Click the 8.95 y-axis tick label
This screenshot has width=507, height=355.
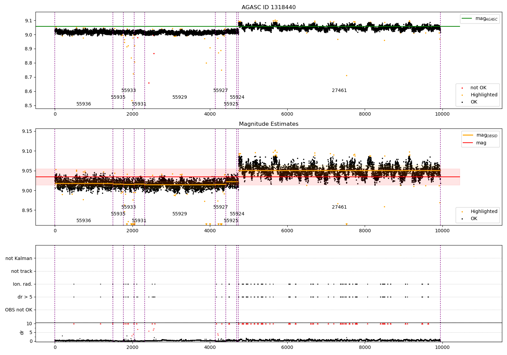[x=27, y=210]
